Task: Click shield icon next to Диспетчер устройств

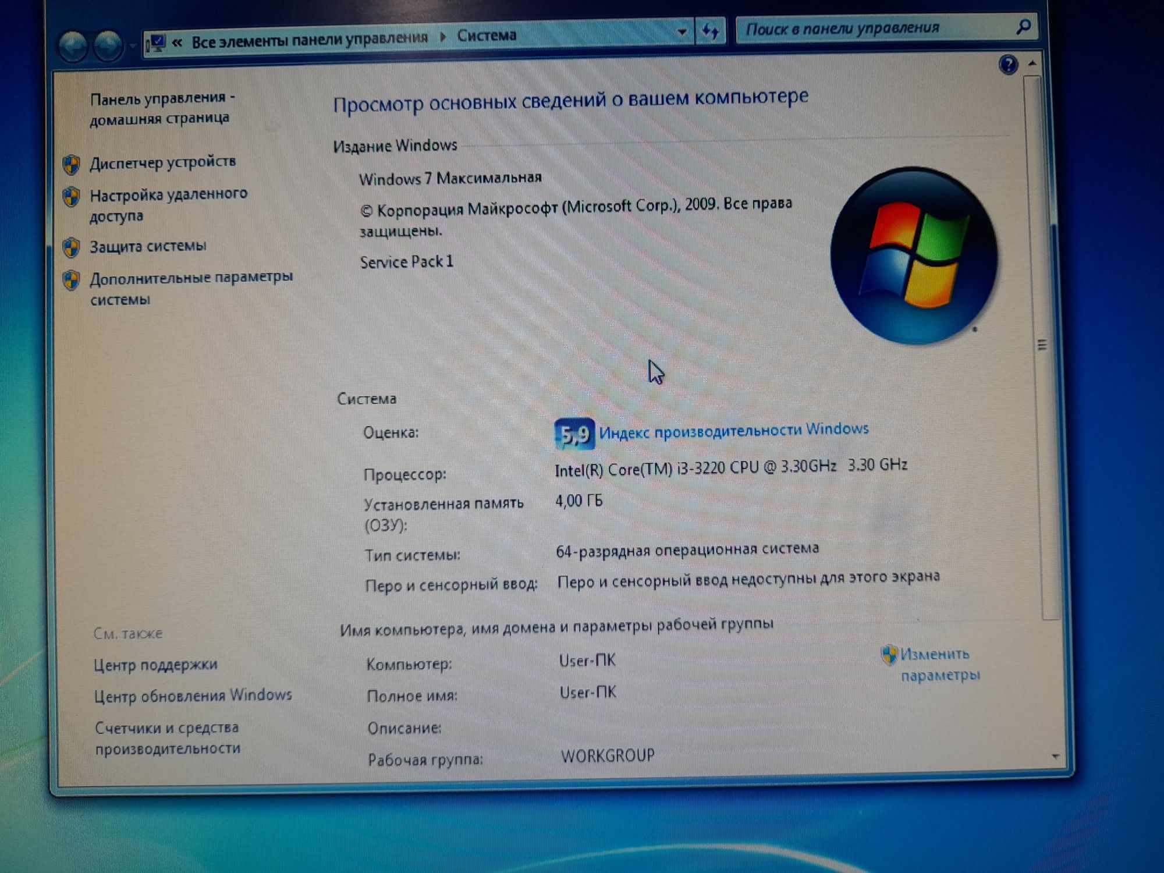Action: (72, 165)
